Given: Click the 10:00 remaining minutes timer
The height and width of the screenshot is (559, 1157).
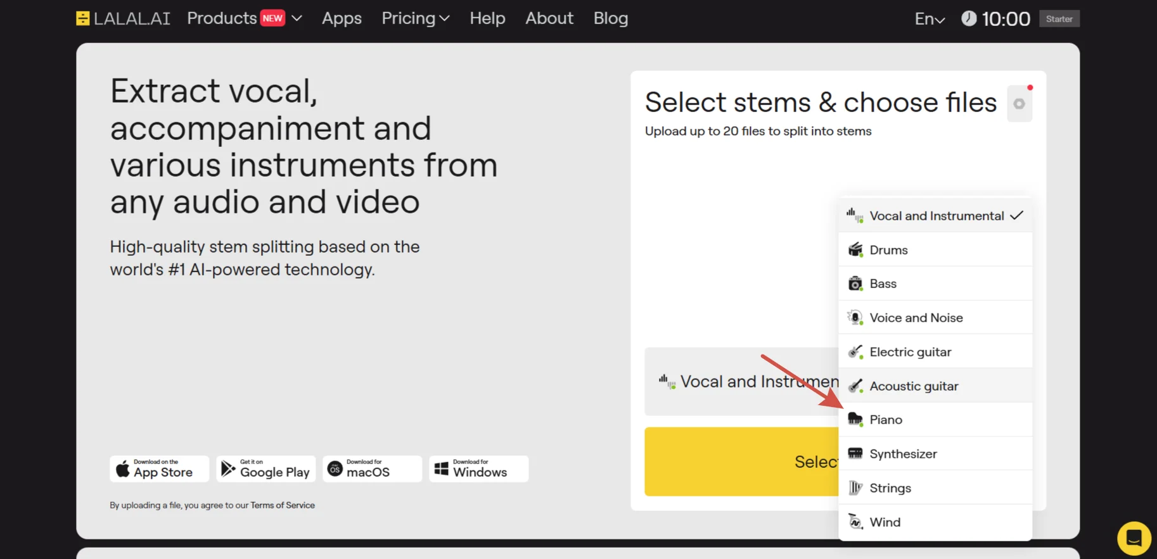Looking at the screenshot, I should 996,19.
